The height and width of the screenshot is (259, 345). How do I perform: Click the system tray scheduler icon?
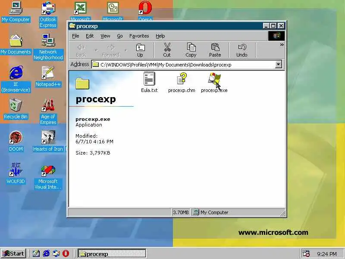(306, 253)
